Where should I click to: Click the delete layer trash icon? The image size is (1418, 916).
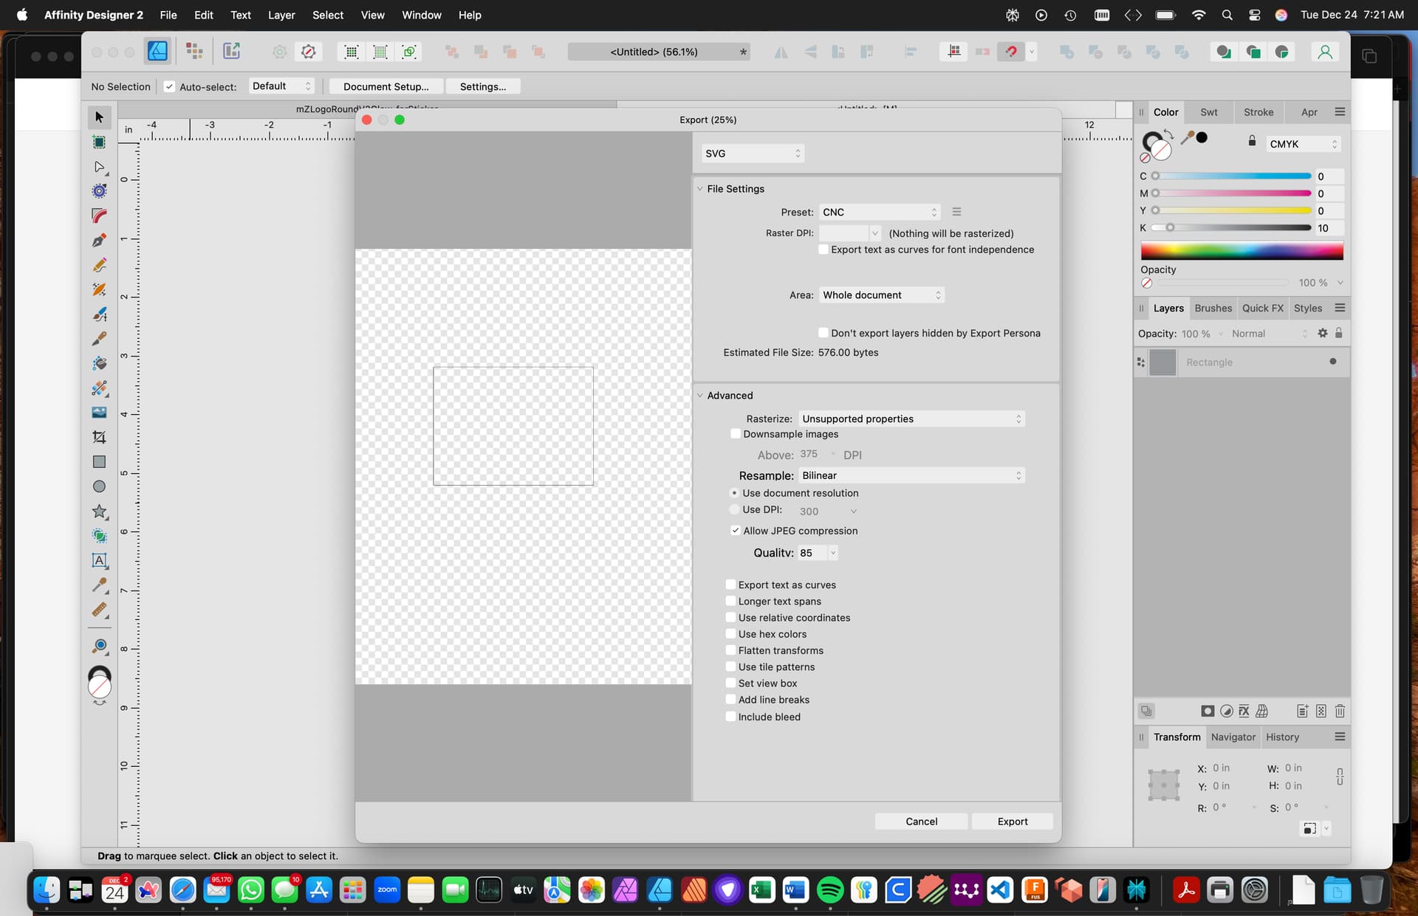1340,711
